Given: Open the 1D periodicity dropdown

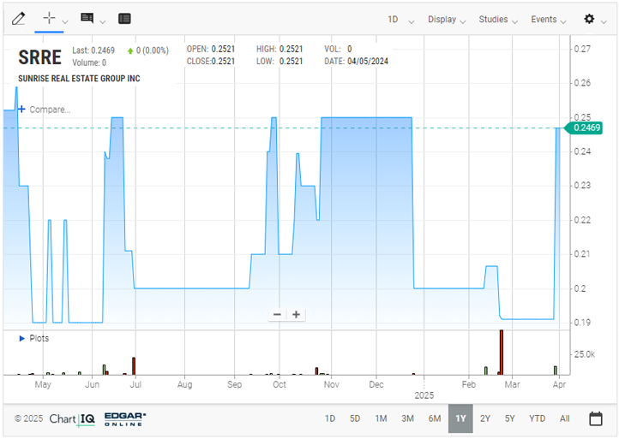Looking at the screenshot, I should 400,20.
